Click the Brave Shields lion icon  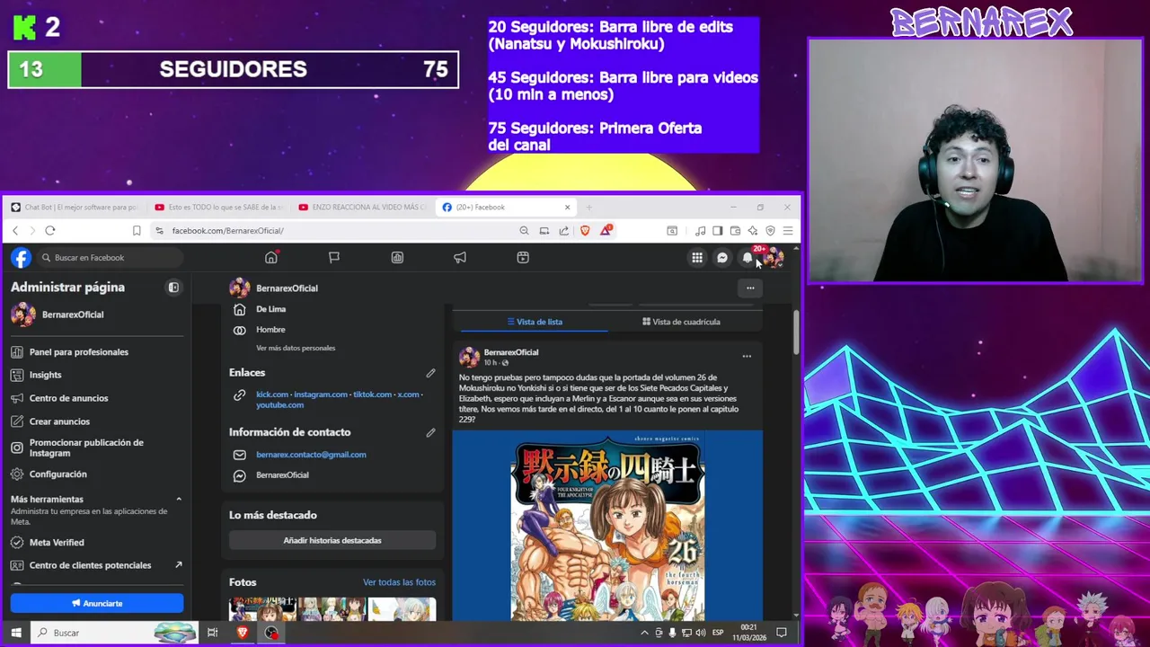(585, 231)
